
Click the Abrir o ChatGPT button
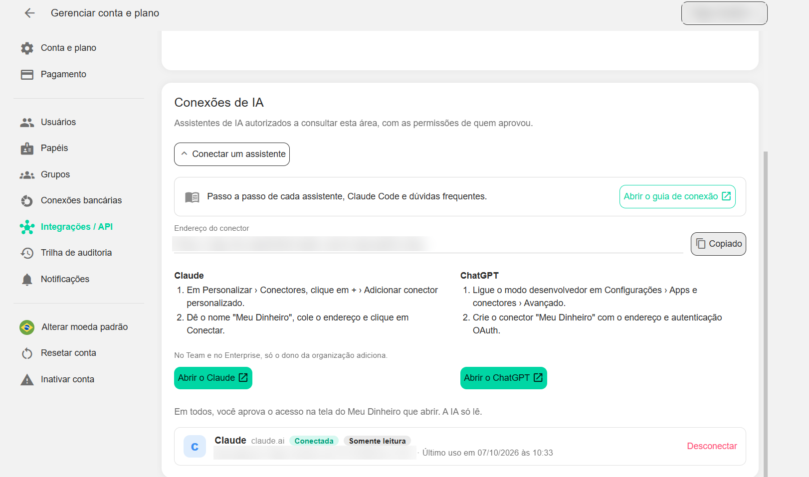(503, 378)
